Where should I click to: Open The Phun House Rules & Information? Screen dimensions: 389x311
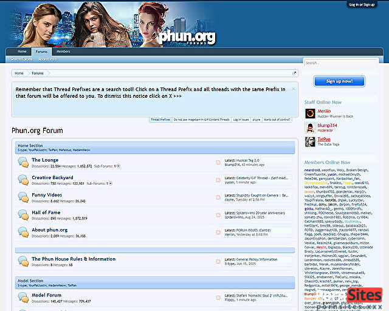(x=74, y=259)
